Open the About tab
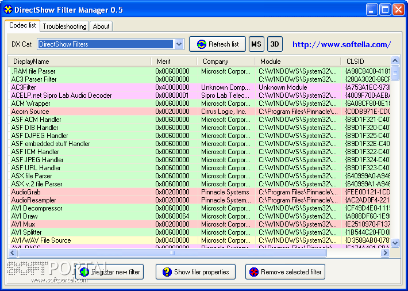Viewport: 408px width, 291px height. (101, 26)
